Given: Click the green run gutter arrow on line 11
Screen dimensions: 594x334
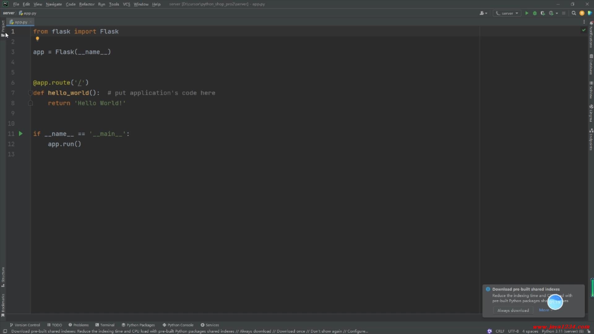Looking at the screenshot, I should (x=21, y=134).
